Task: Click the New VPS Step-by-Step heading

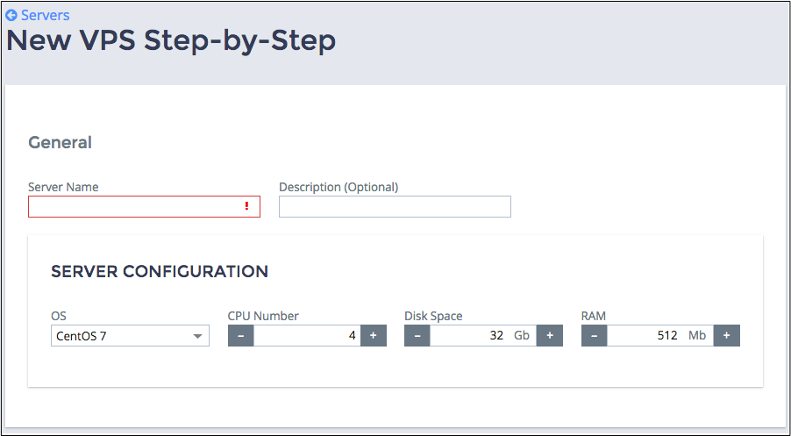Action: click(x=171, y=41)
